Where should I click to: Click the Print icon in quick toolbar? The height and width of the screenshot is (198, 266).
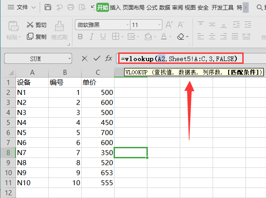click(71, 7)
